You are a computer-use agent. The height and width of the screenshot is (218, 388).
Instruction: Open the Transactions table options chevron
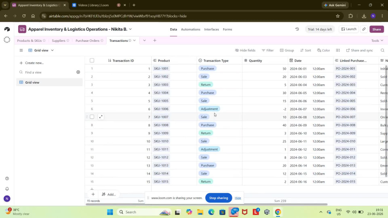pos(134,41)
